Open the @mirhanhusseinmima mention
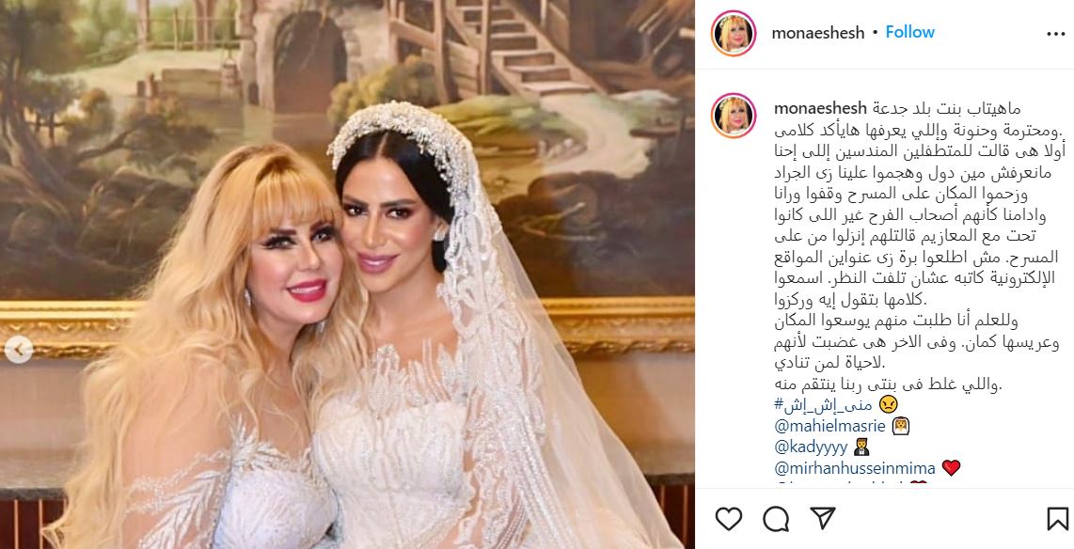This screenshot has width=1074, height=549. pyautogui.click(x=855, y=468)
